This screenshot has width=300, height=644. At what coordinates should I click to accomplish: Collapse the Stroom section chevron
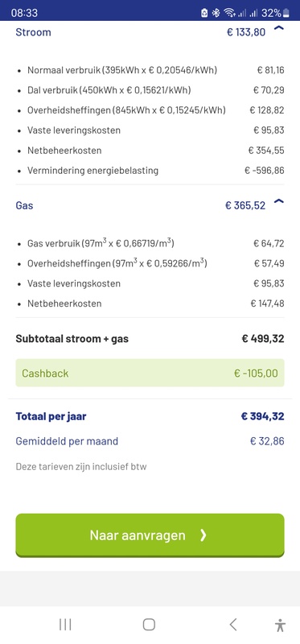pos(278,28)
